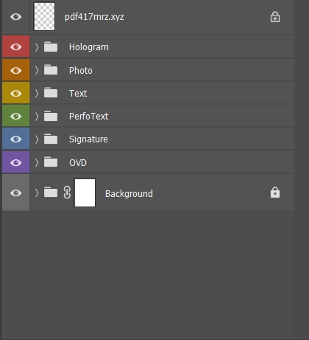Screen dimensions: 309x340
Task: Hide the pdf417mrz.xyz layer via eye icon
Action: coord(16,17)
